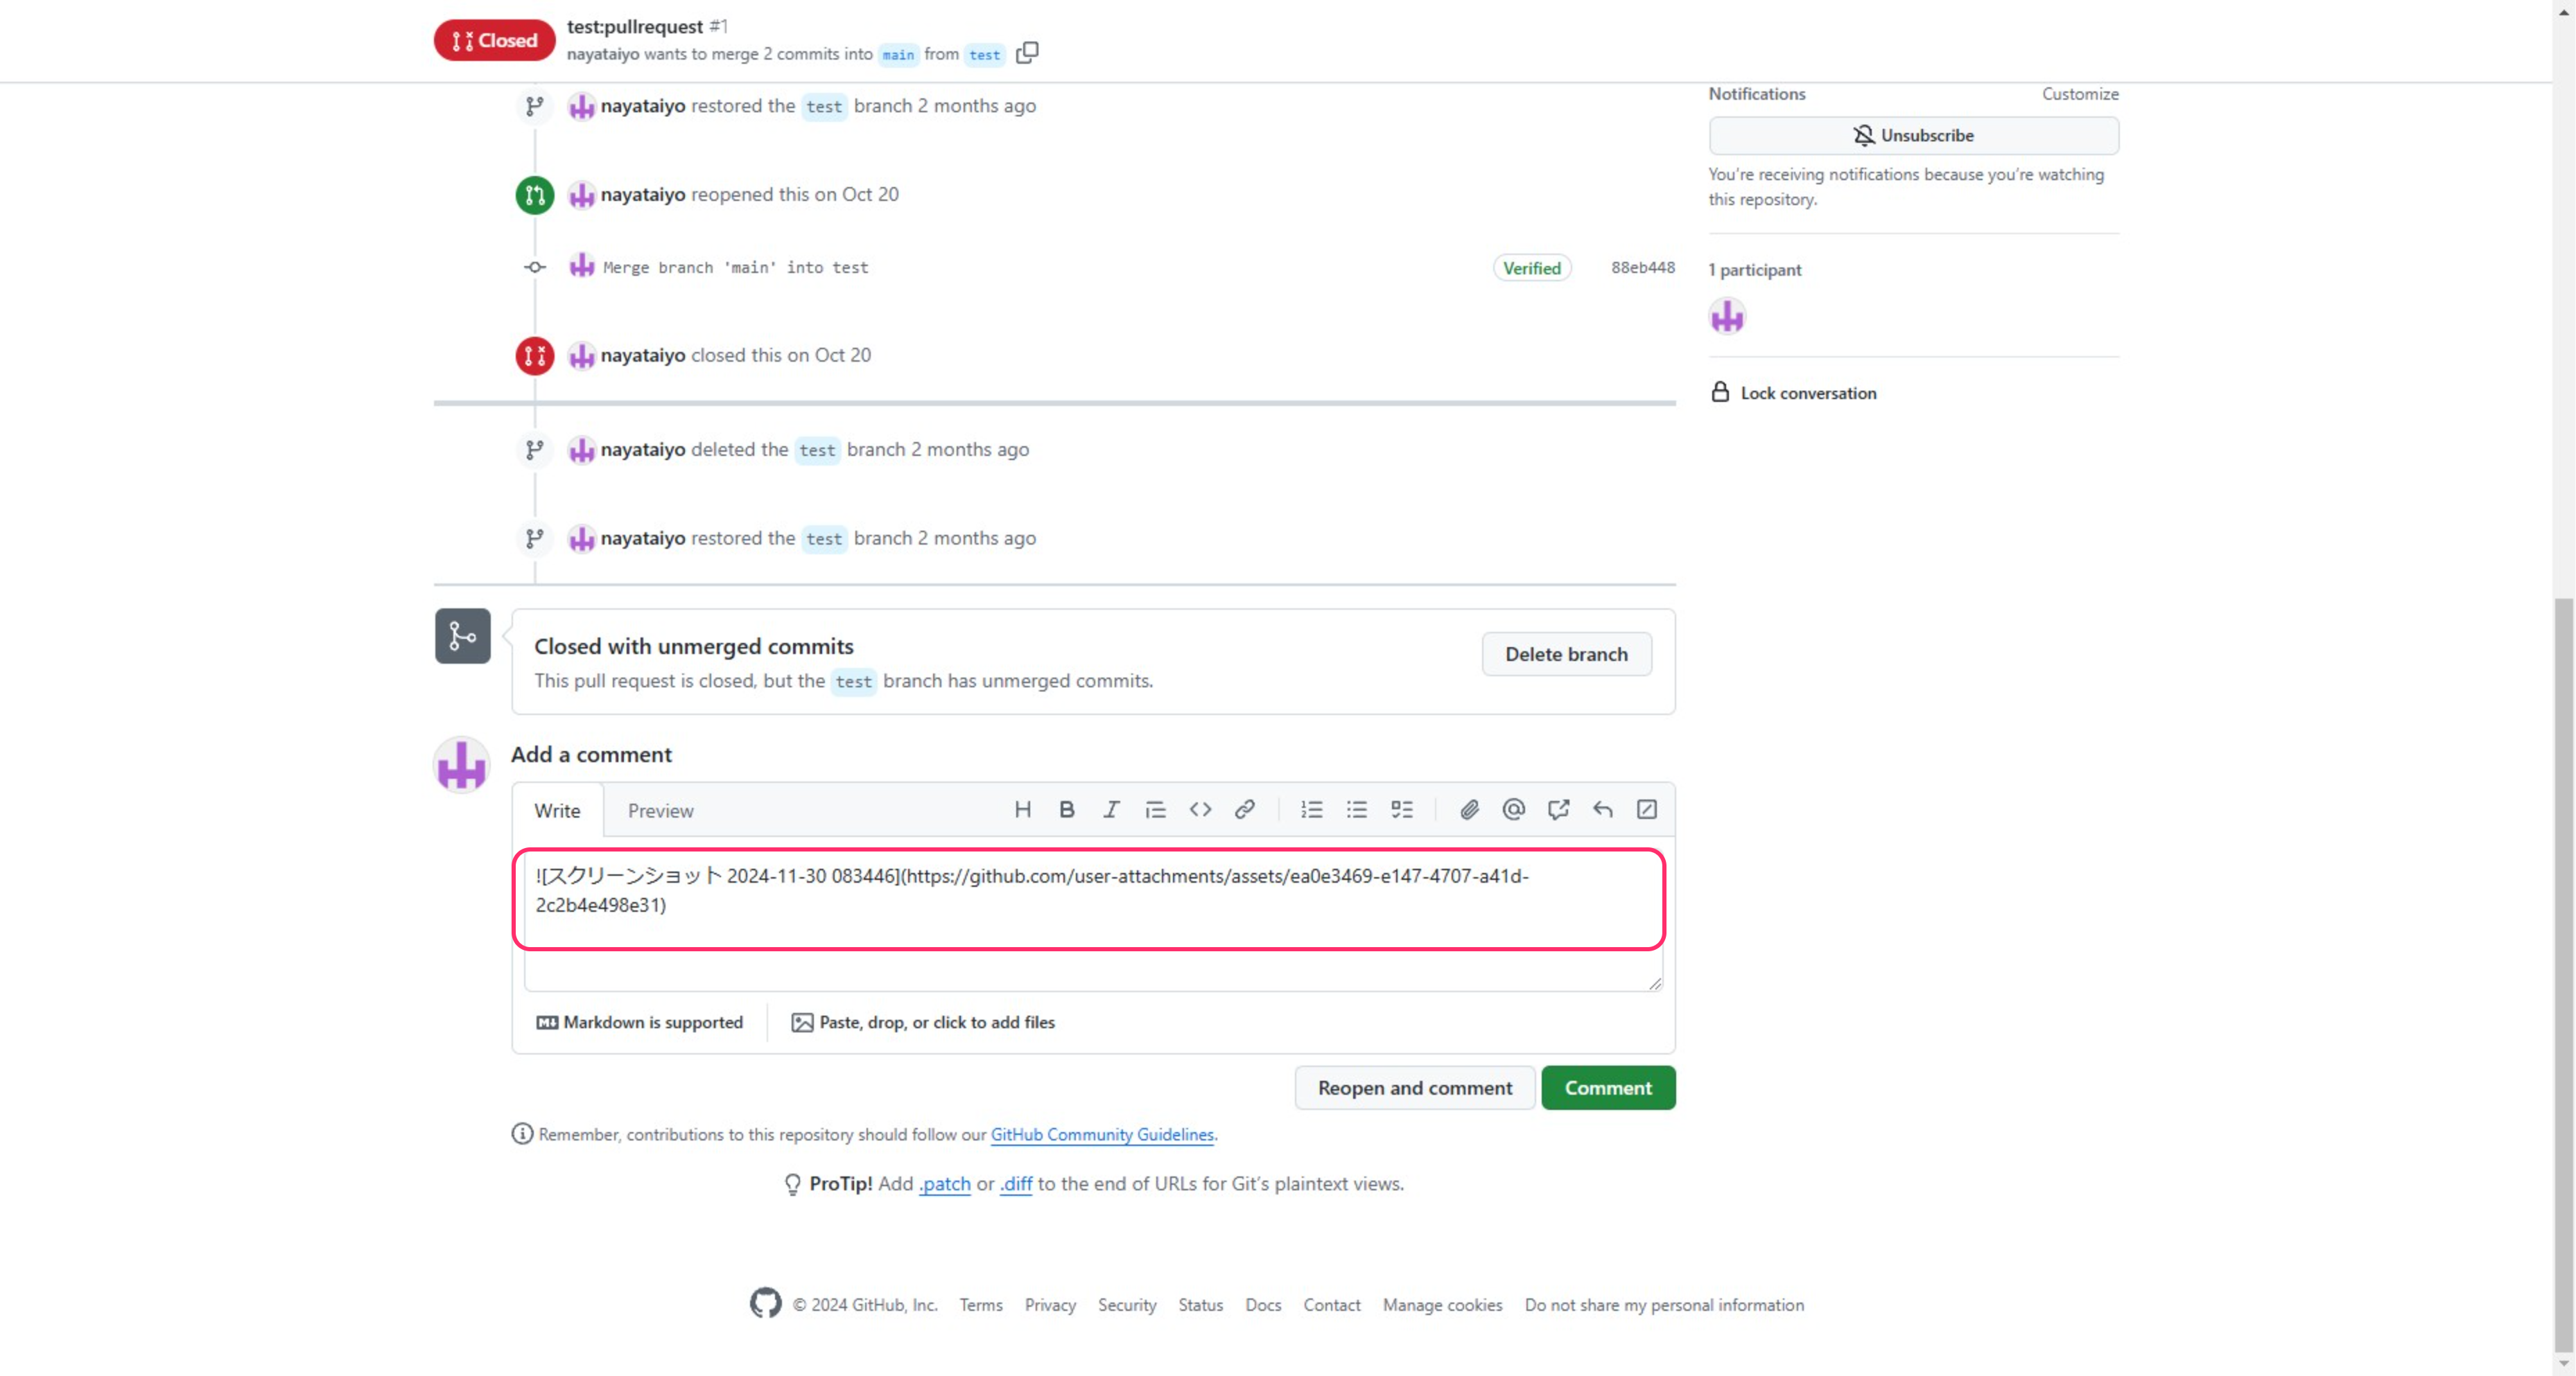
Task: Insert inline code formatting
Action: point(1200,809)
